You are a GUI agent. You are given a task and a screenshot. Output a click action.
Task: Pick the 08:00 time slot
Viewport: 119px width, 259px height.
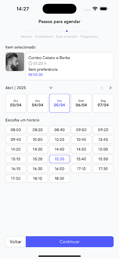(16, 130)
